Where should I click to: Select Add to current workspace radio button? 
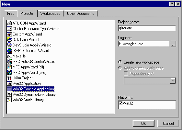tap(120, 68)
